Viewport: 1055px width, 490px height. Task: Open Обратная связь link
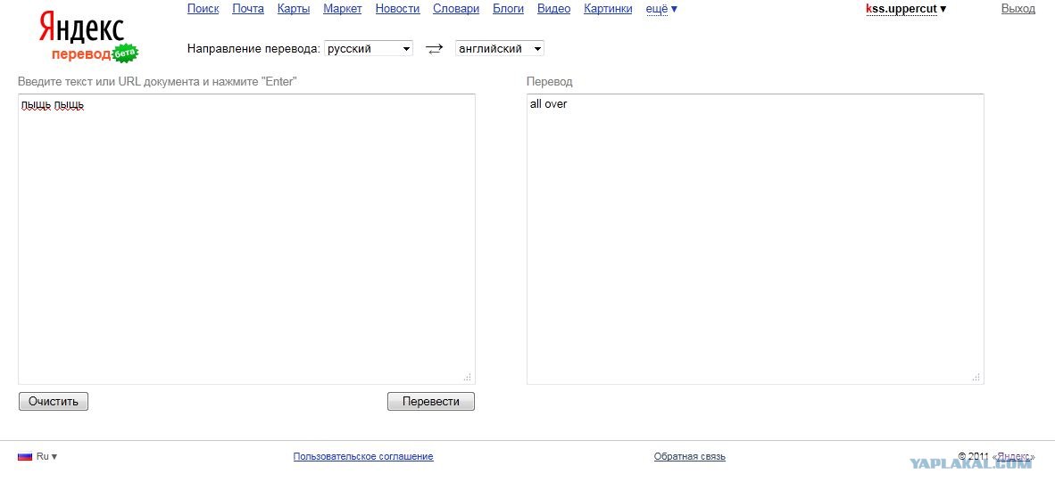coord(690,456)
